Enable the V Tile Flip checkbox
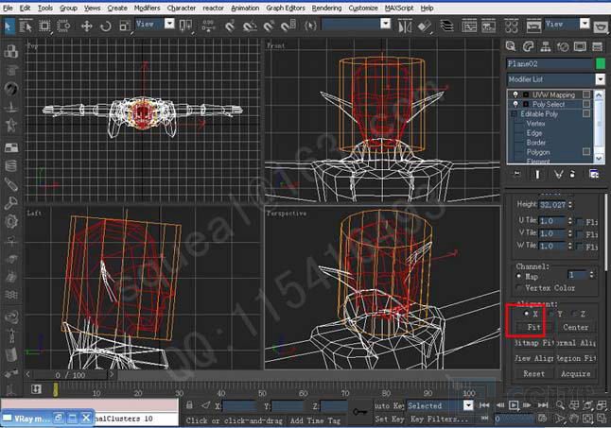 pyautogui.click(x=580, y=234)
